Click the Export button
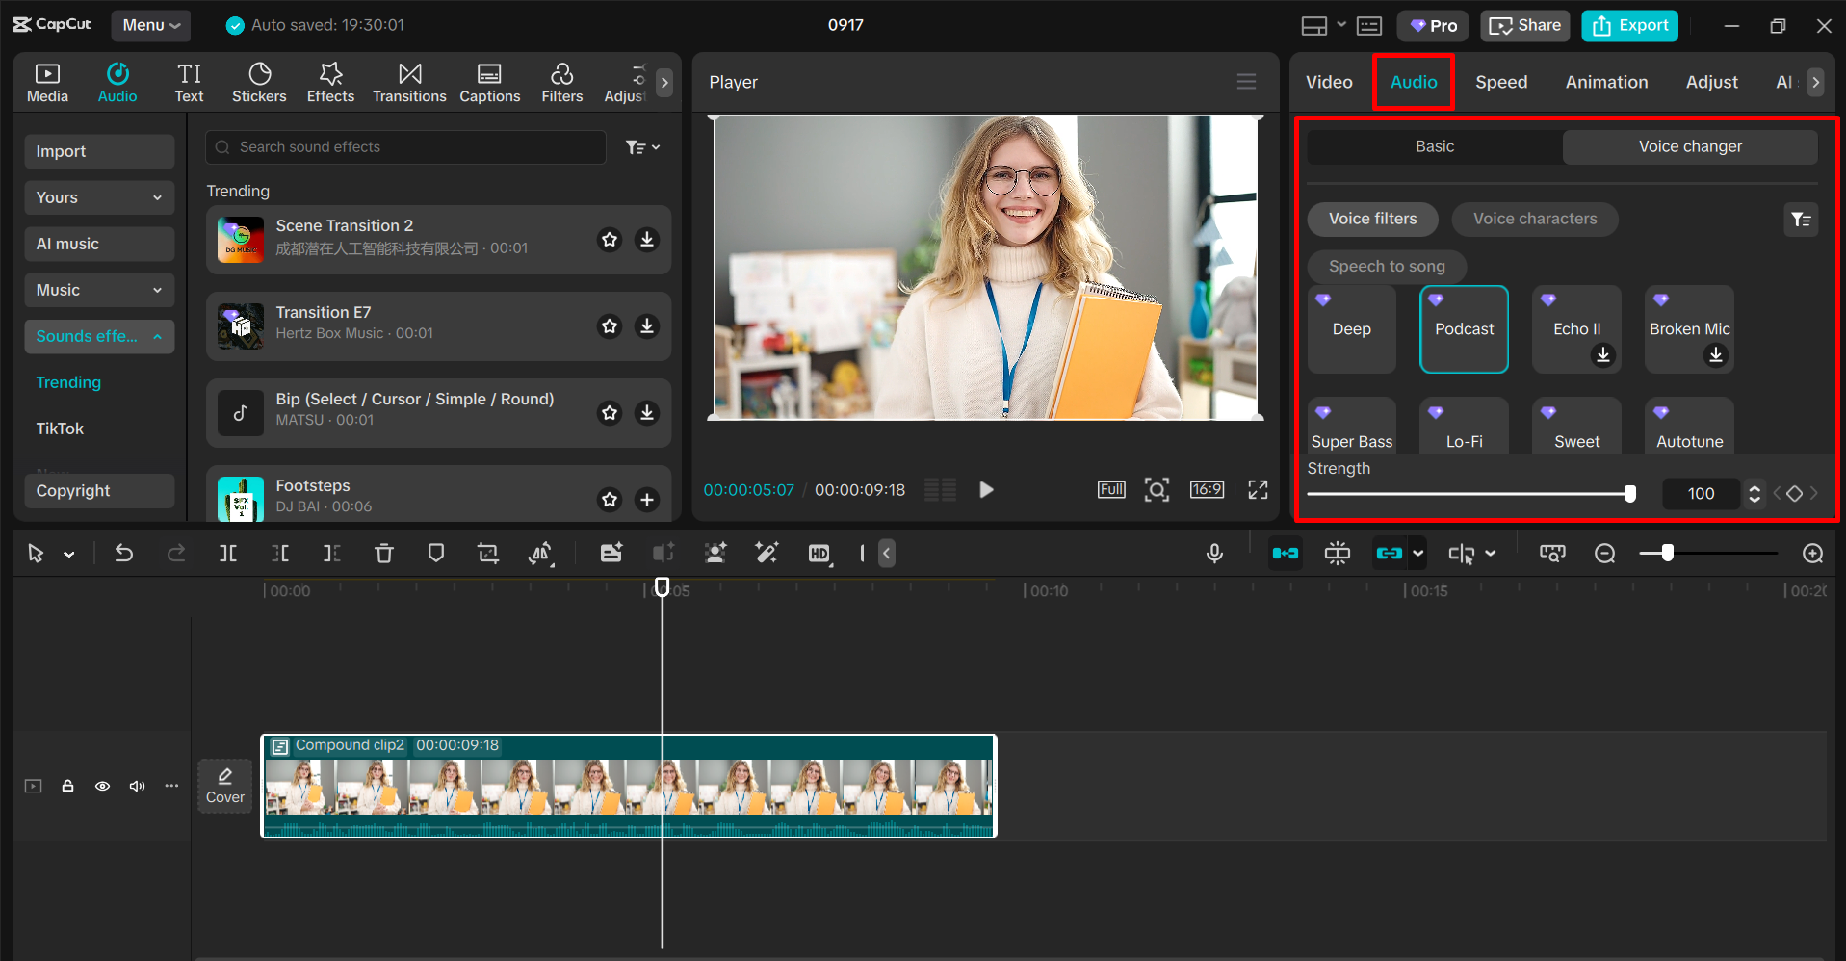 point(1628,25)
